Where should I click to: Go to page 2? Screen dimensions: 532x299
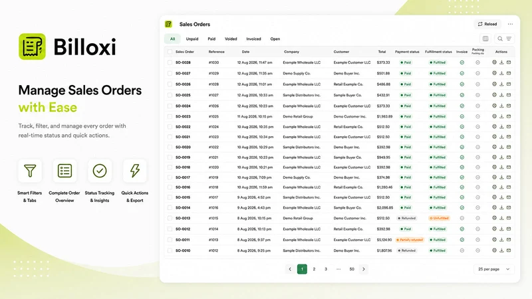coord(314,269)
